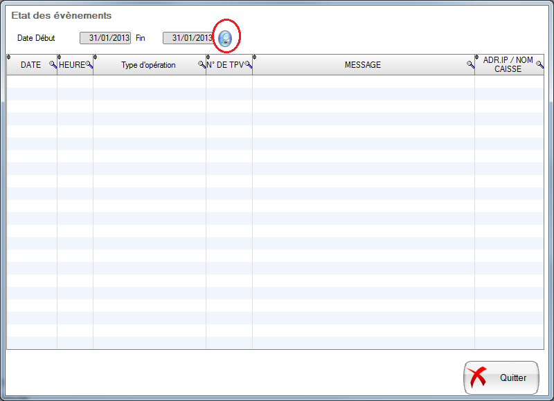Image resolution: width=554 pixels, height=401 pixels.
Task: Open the MESSAGE column search magnifier
Action: [x=470, y=65]
